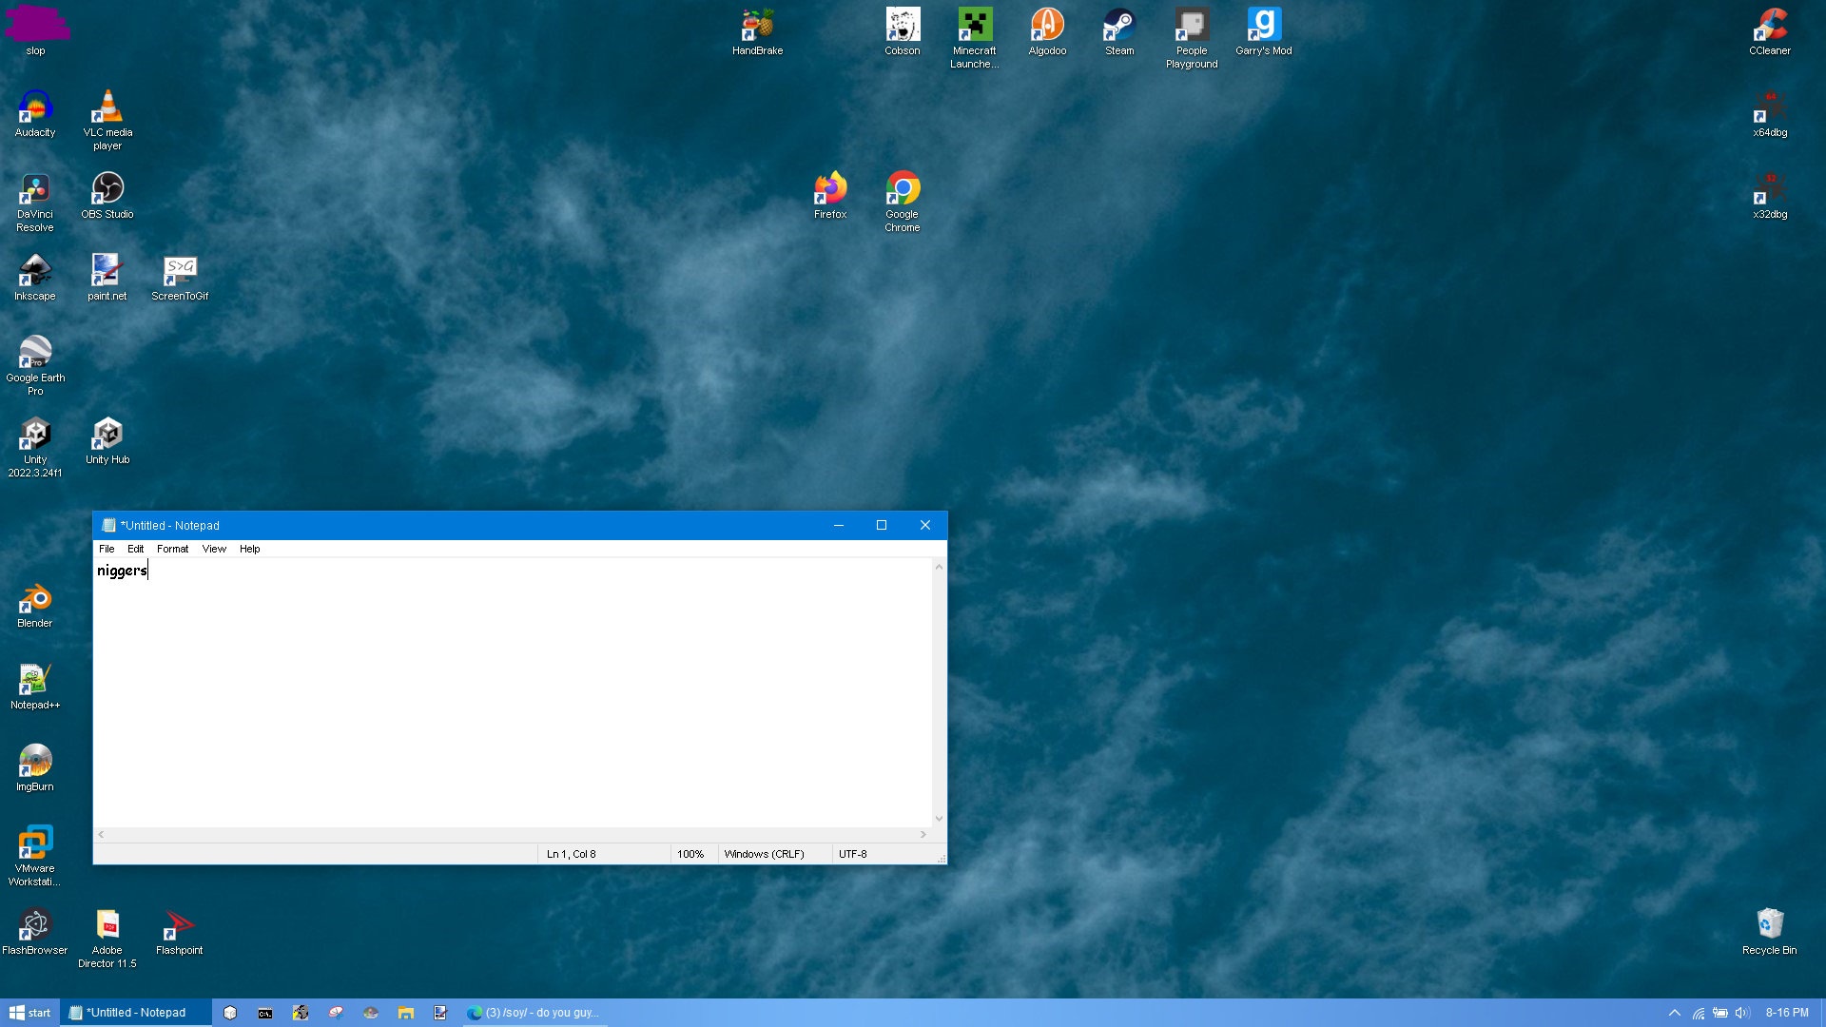Open the View menu in Notepad
Screen dimensions: 1826x1027
click(x=214, y=549)
